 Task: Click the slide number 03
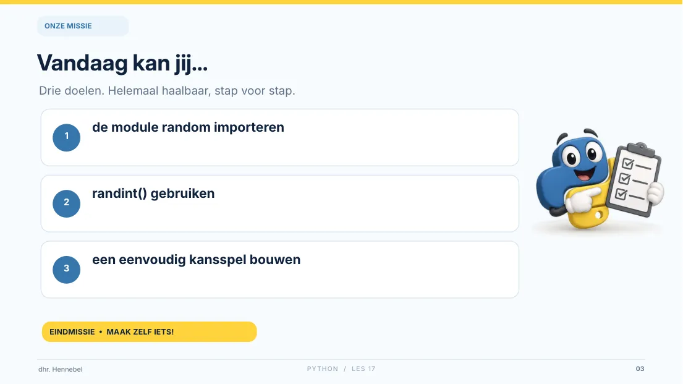click(640, 369)
